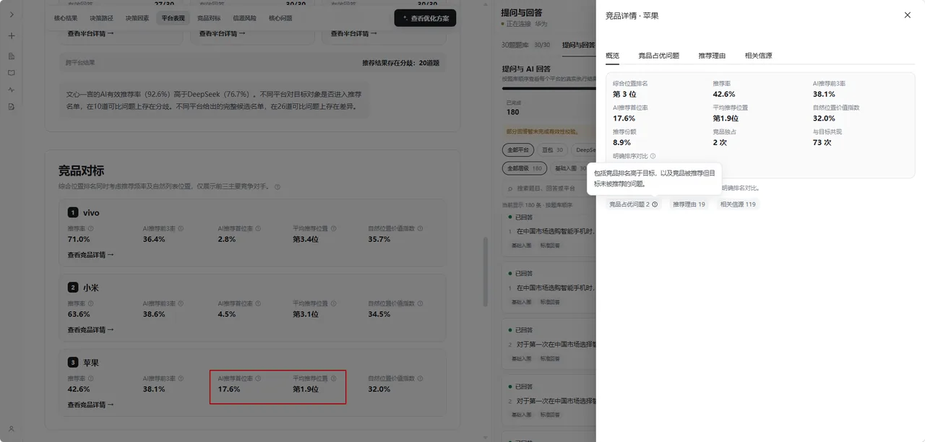Expand the left sidebar chevron
Viewport: 925px width, 442px height.
[12, 14]
